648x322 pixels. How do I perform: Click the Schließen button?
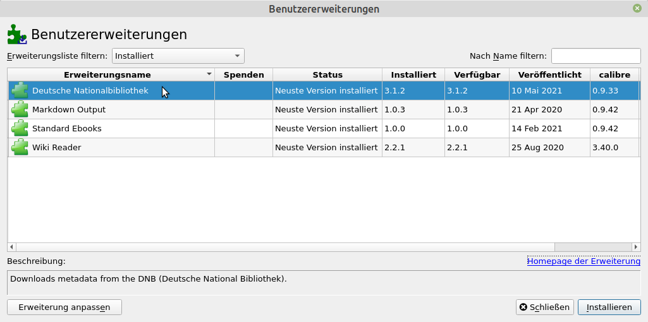545,307
